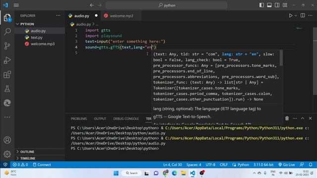The image size is (317, 178).
Task: Open the Search view in activity bar
Action: 7,32
